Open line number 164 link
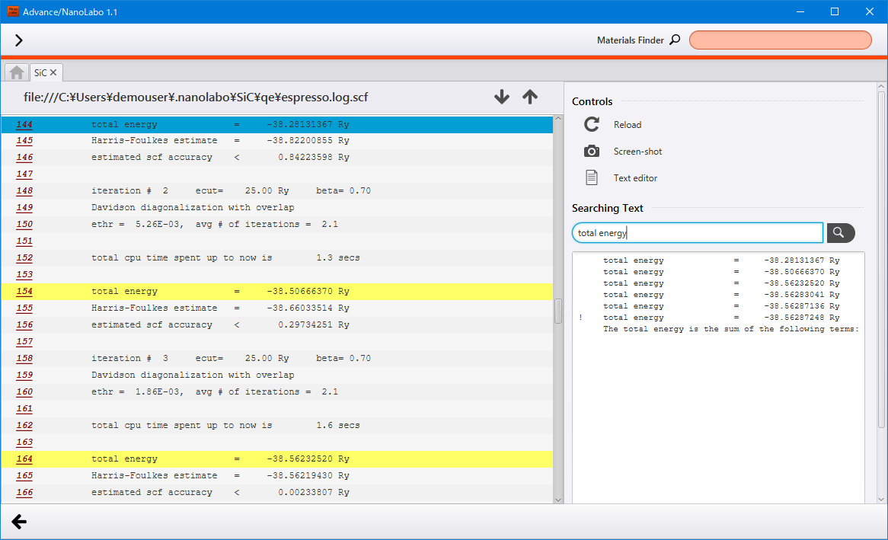 tap(24, 459)
